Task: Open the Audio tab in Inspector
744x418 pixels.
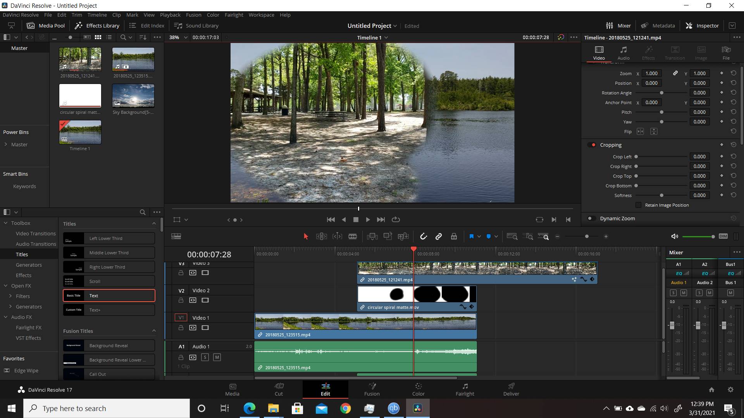Action: (623, 53)
